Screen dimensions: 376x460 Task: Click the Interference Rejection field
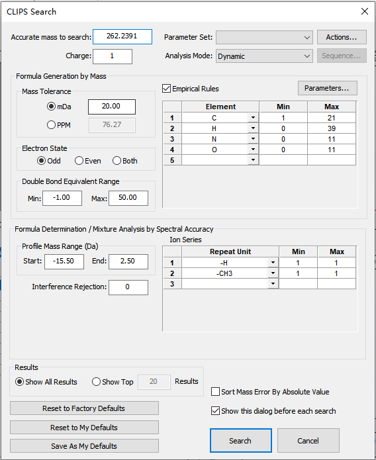point(128,287)
